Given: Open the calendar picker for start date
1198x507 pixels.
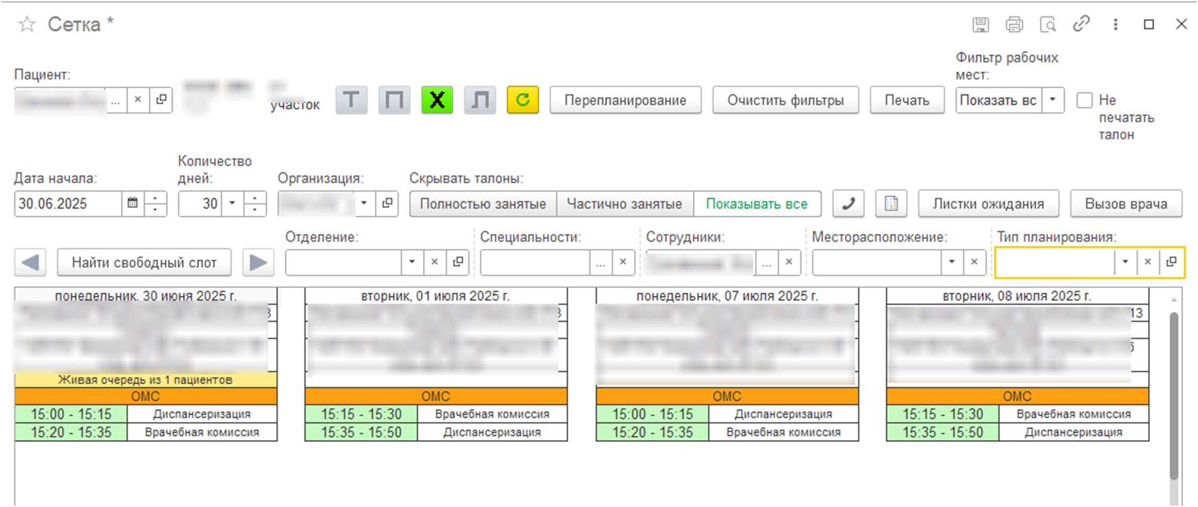Looking at the screenshot, I should tap(133, 204).
